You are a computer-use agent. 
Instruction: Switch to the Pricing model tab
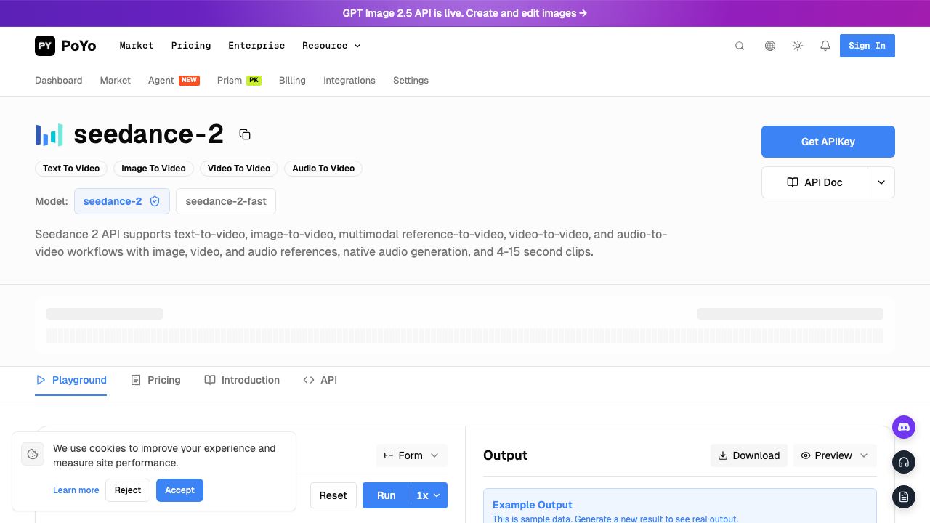pyautogui.click(x=155, y=380)
